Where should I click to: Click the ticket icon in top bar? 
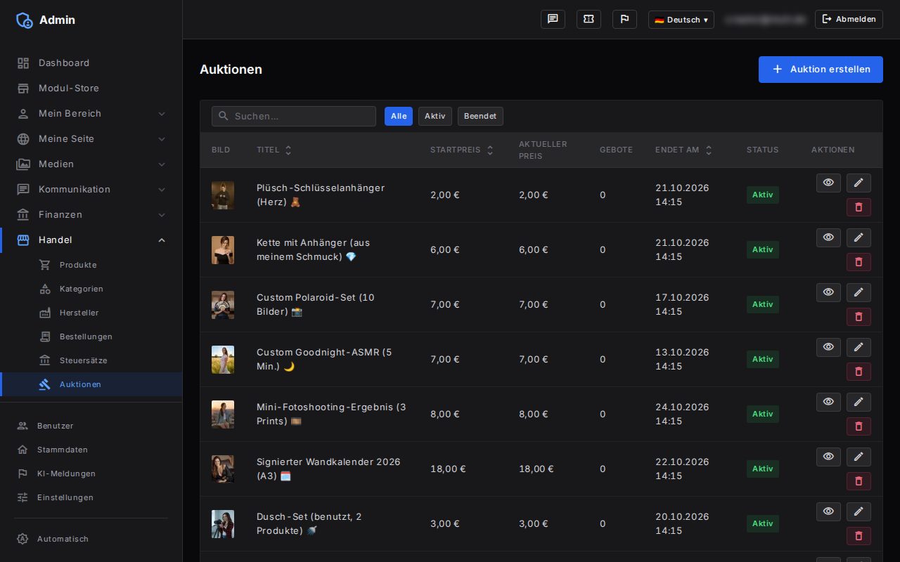pos(589,20)
